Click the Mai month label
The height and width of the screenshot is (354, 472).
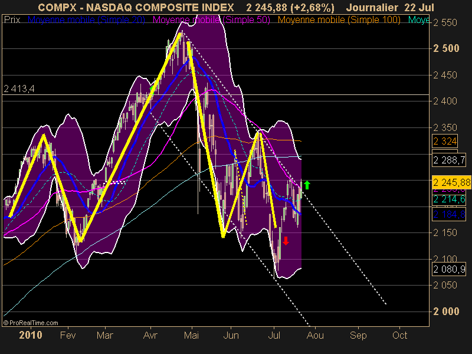191,335
